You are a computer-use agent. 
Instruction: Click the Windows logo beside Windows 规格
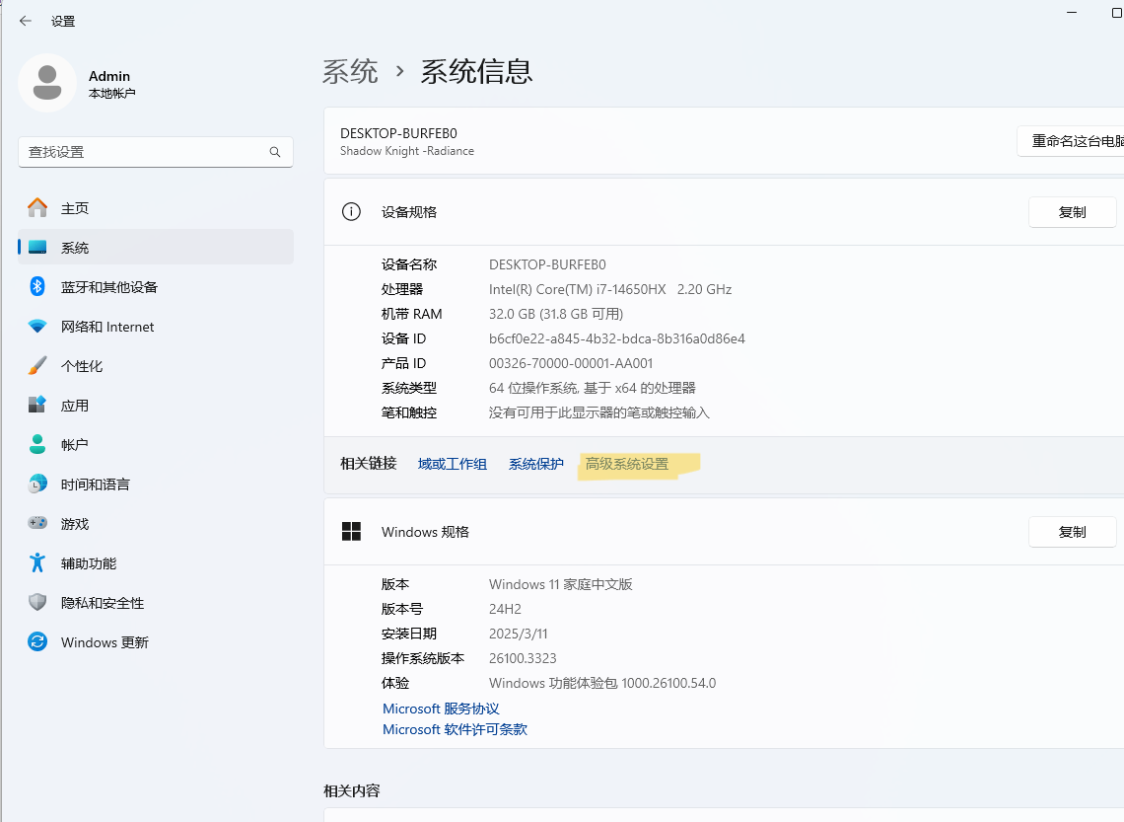pos(351,532)
